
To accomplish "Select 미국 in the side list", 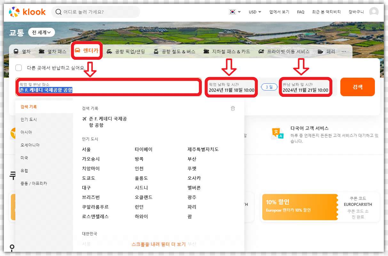I will [44, 158].
